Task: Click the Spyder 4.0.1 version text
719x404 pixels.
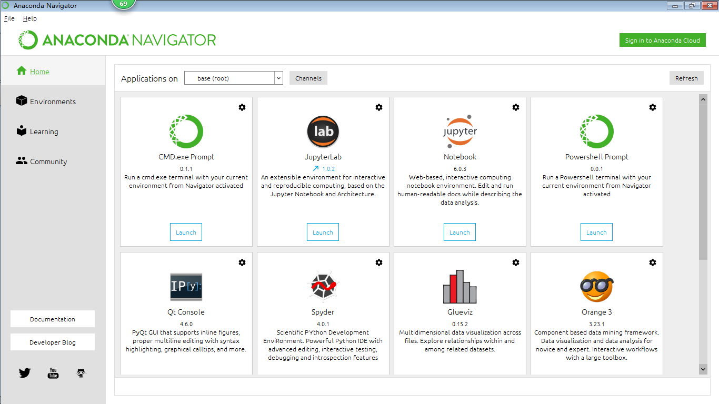Action: [323, 324]
